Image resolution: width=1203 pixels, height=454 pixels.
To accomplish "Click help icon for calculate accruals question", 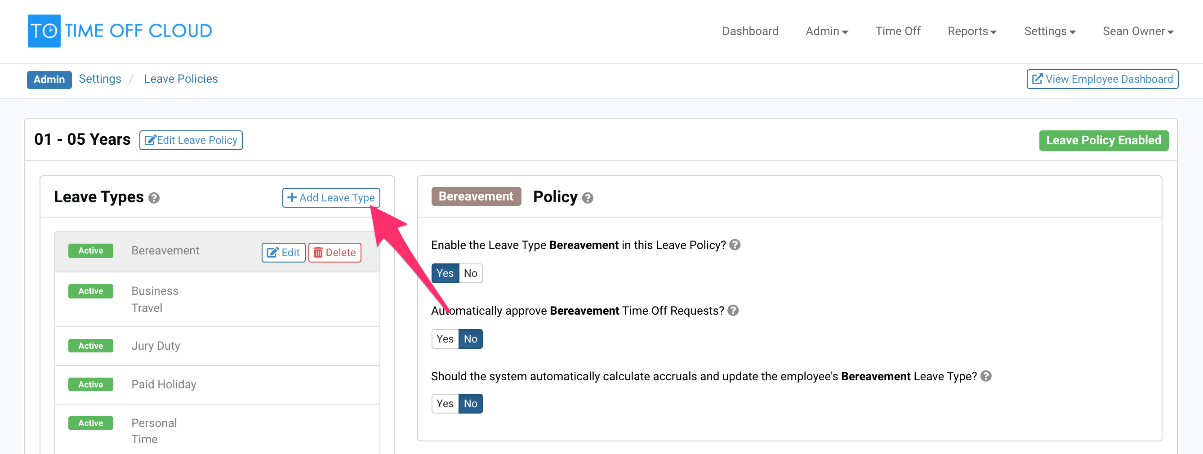I will pos(986,376).
